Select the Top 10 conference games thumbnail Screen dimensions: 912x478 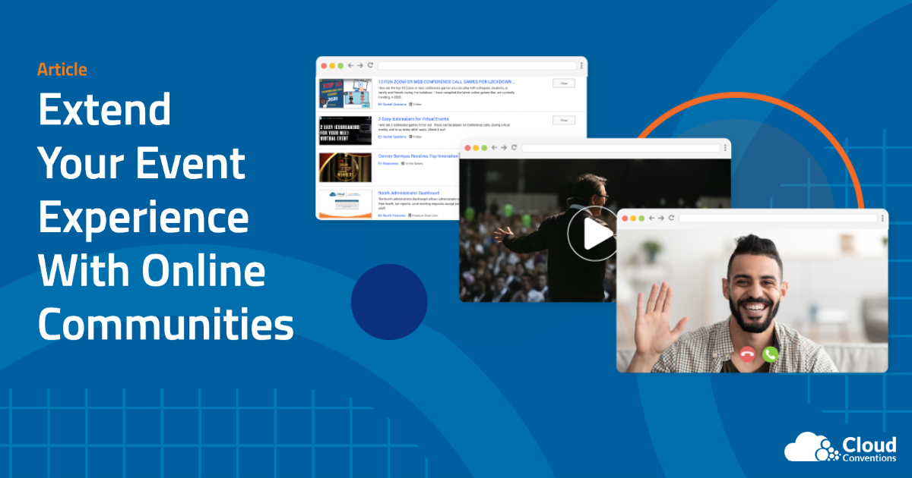(x=345, y=93)
